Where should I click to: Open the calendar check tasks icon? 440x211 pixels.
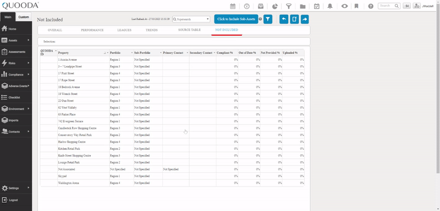click(317, 6)
